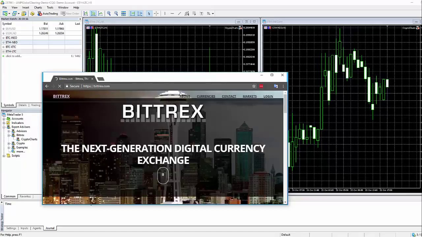The width and height of the screenshot is (422, 237).
Task: Expand the Accounts node in Navigator
Action: tap(4, 119)
